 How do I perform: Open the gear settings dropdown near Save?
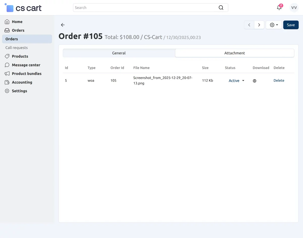274,25
